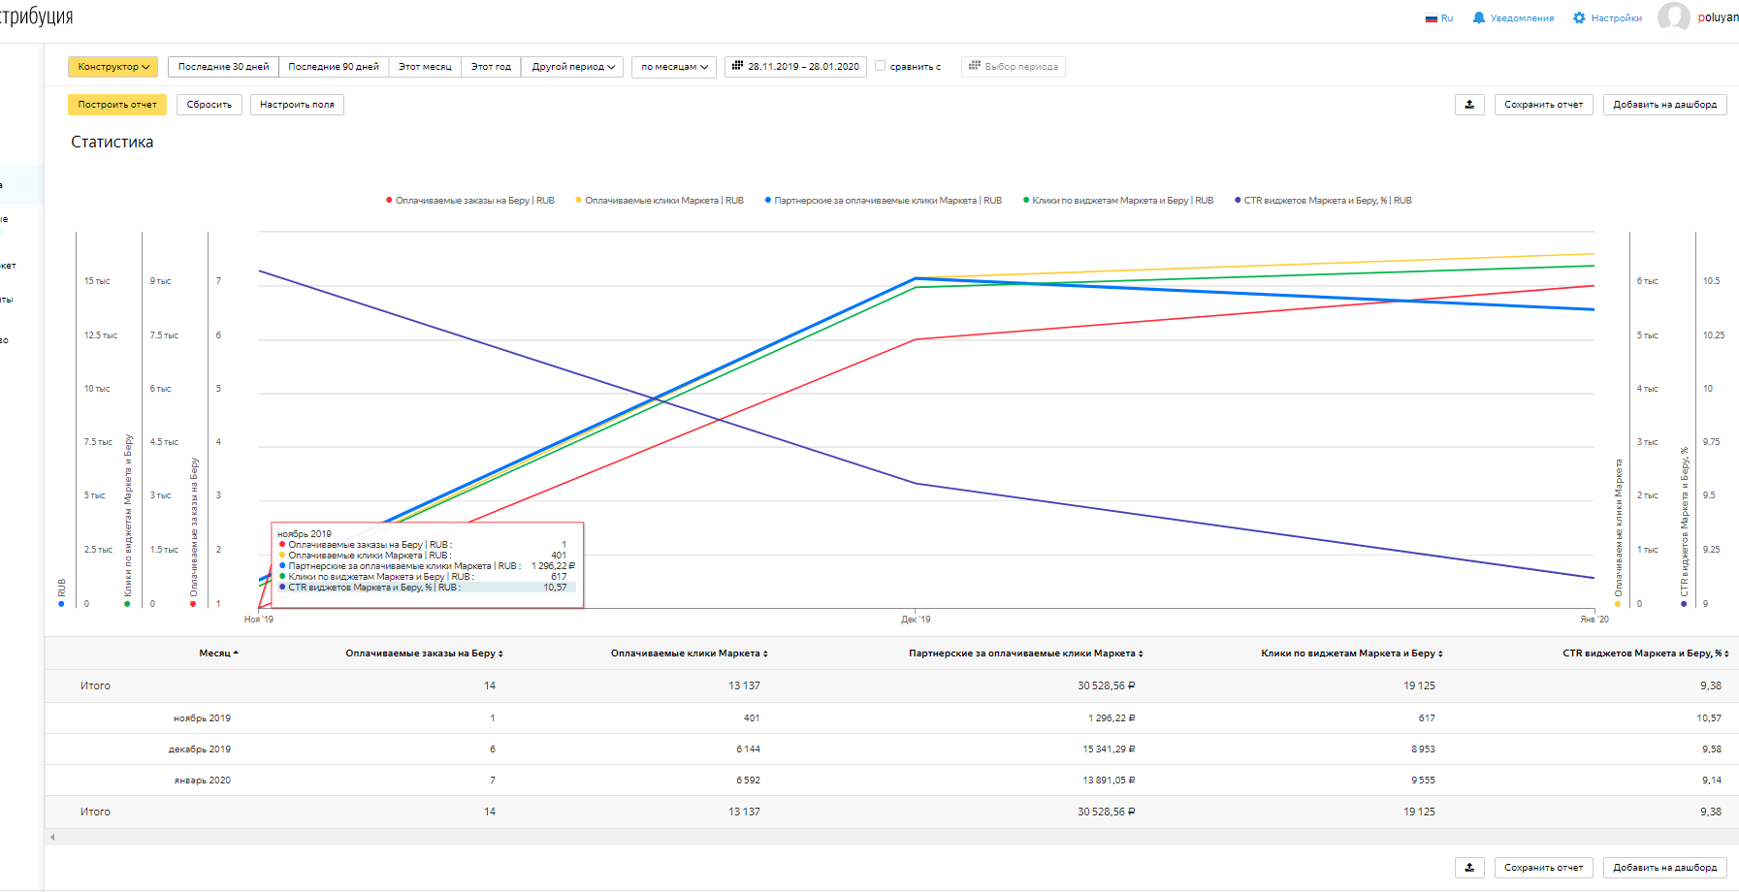Click the upload/export icon above the chart
This screenshot has width=1739, height=892.
pyautogui.click(x=1469, y=105)
